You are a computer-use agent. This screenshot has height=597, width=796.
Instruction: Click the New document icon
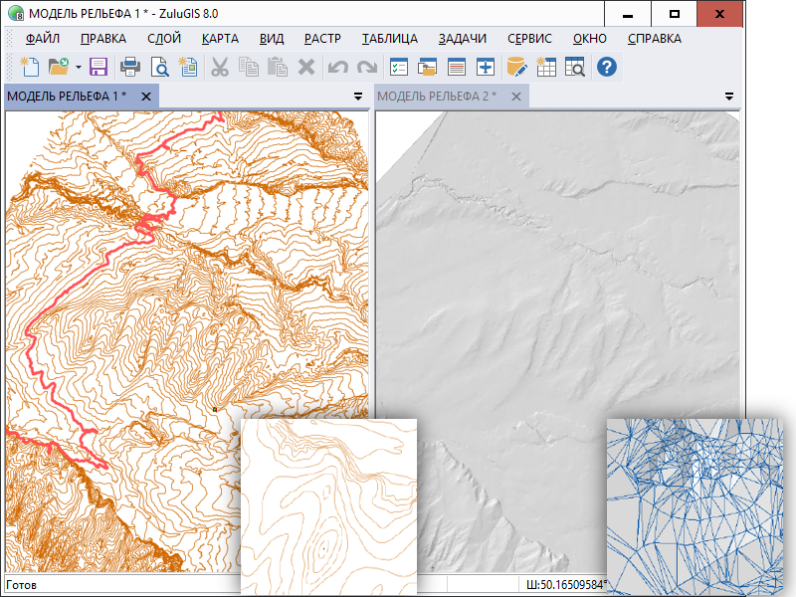pyautogui.click(x=30, y=67)
